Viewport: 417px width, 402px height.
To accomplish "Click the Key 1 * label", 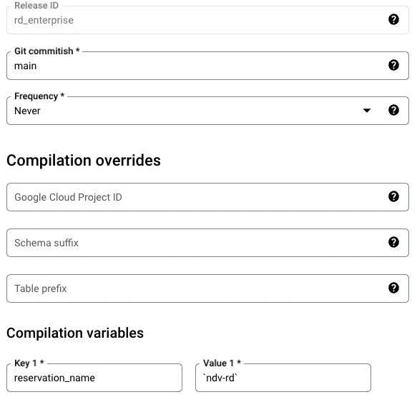I will [29, 363].
